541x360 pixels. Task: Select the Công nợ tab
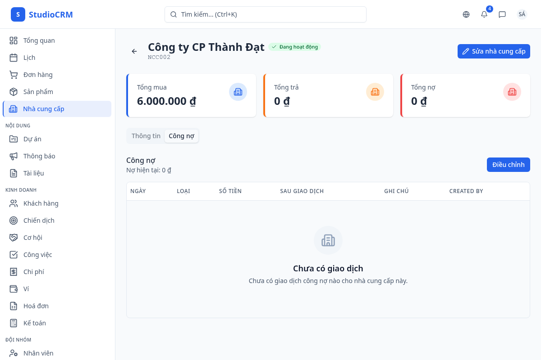click(x=181, y=136)
